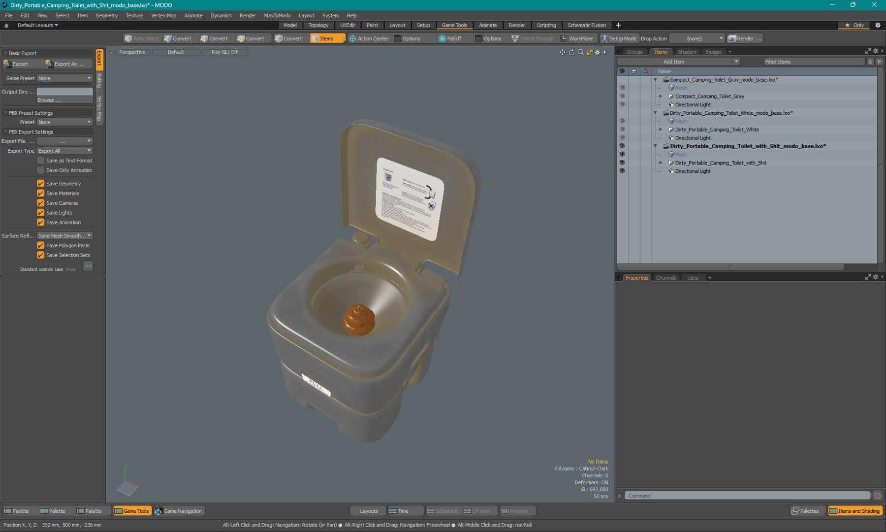
Task: Click Browse output directory button
Action: pos(64,100)
